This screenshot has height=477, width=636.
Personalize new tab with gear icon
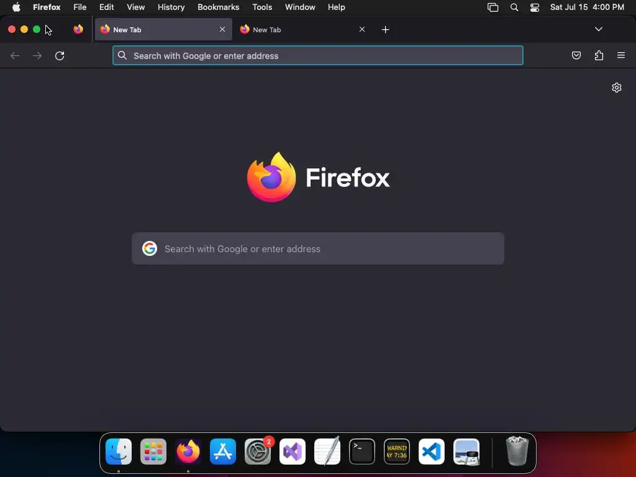click(617, 88)
